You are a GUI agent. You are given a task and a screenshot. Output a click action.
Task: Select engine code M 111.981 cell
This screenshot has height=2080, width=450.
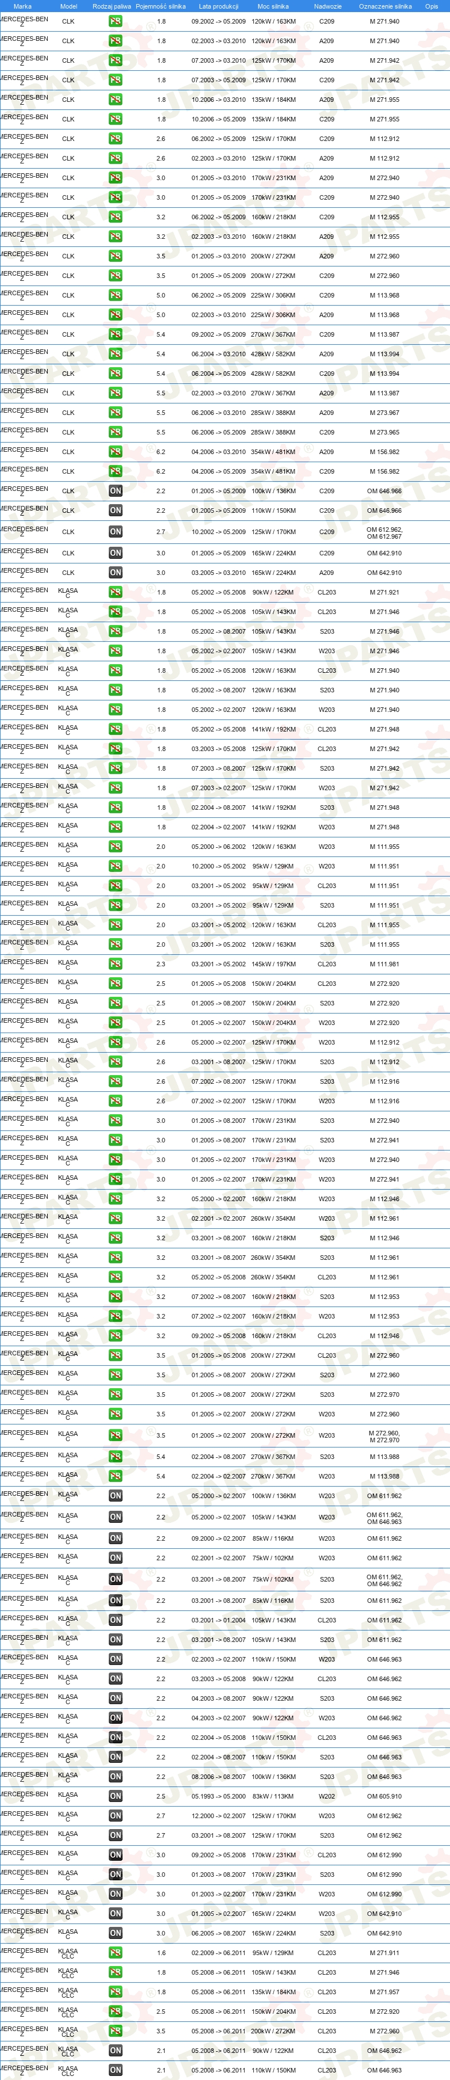384,964
